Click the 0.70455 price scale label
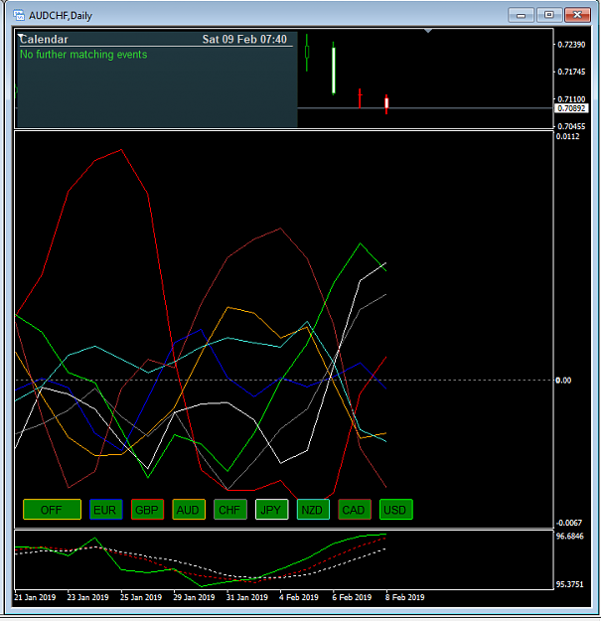601x621 pixels. click(x=571, y=126)
